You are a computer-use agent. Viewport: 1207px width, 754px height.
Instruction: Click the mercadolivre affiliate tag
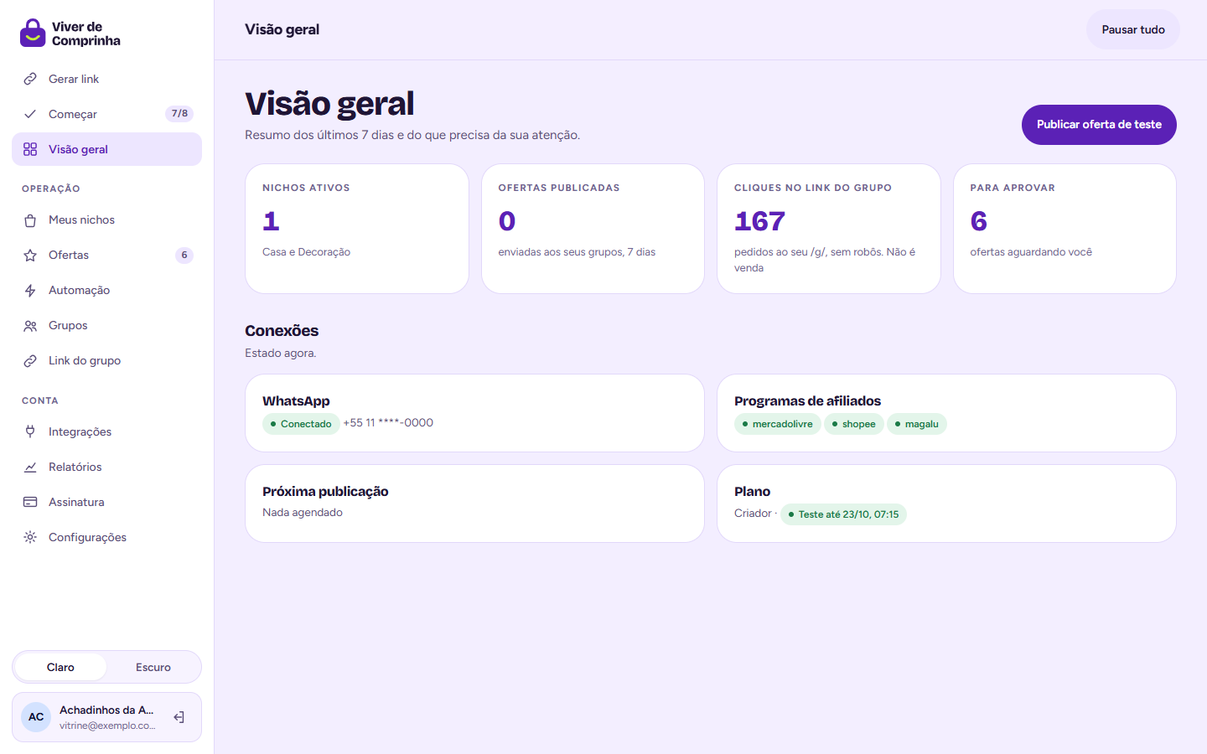[778, 424]
